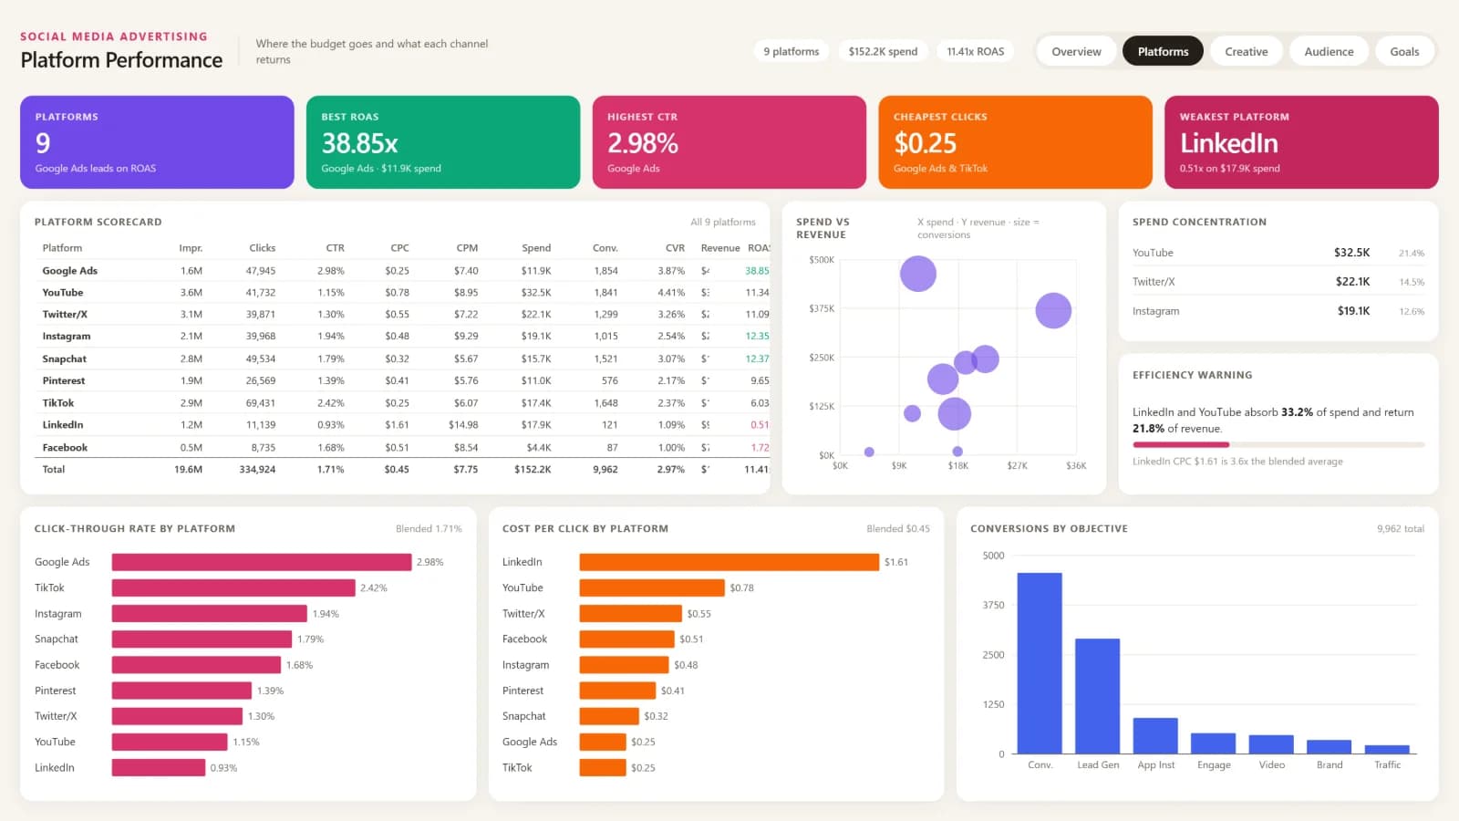Click the Snapchat 1.79% CTR bar
Screen dimensions: 1459x821
(x=202, y=639)
